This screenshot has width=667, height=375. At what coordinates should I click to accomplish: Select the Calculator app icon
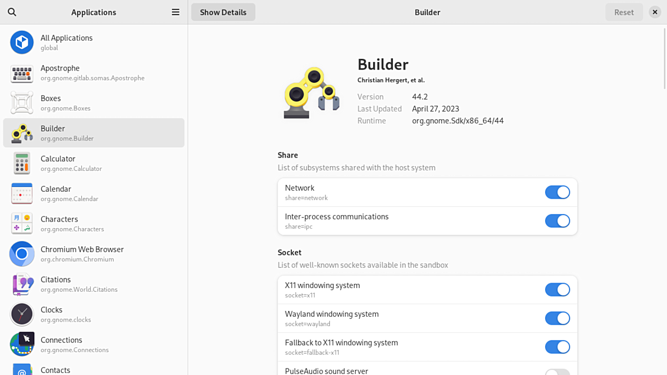tap(22, 163)
